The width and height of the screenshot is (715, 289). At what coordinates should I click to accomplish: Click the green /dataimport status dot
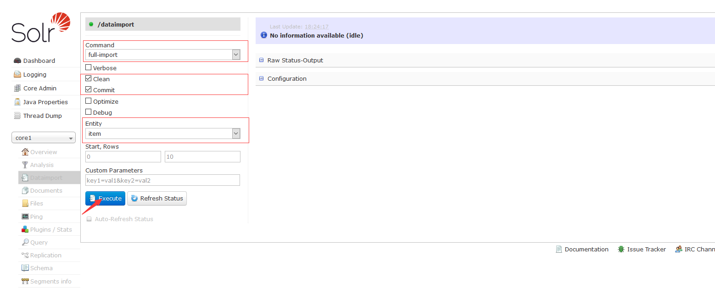tap(91, 24)
